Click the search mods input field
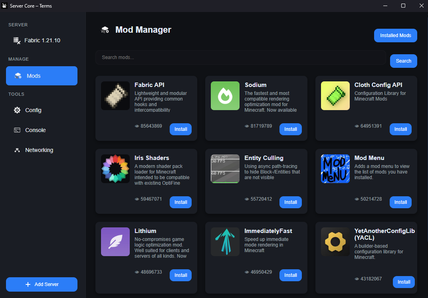 240,57
